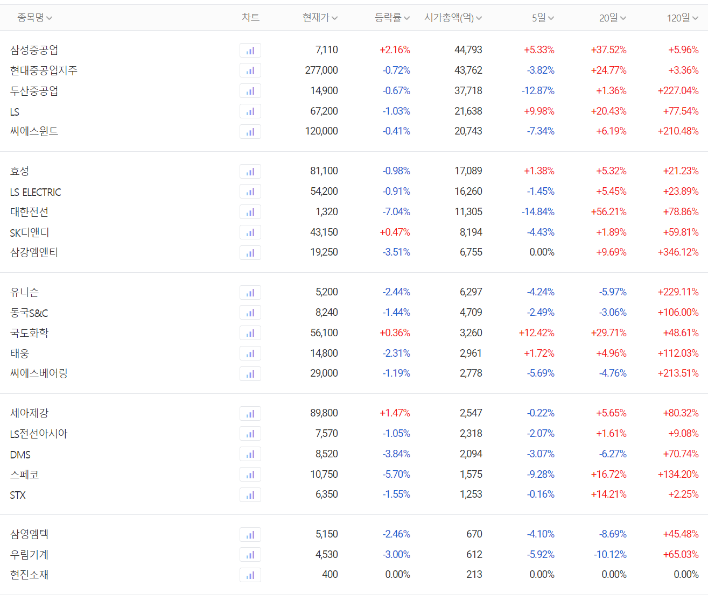Select 국도화학 5일 value +12.42%

click(537, 333)
